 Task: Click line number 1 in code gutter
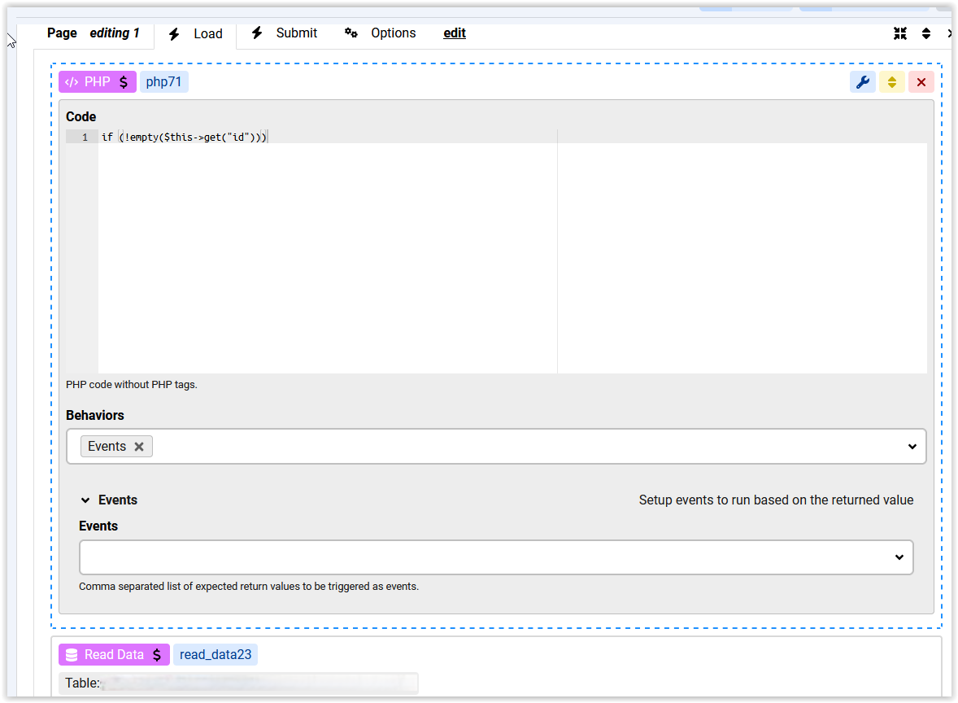point(84,138)
